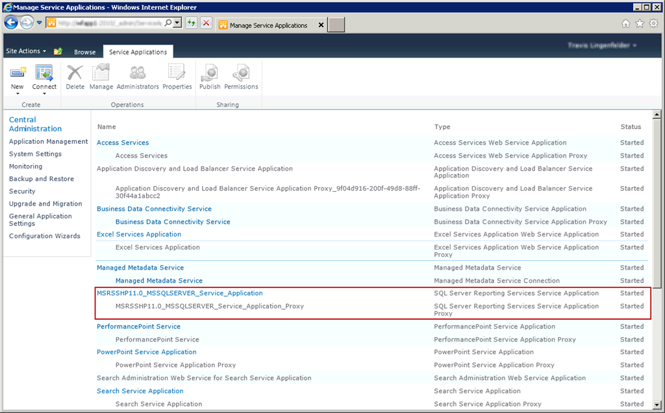Click the search magnifier in address bar
Viewport: 665px width, 413px height.
tap(168, 23)
